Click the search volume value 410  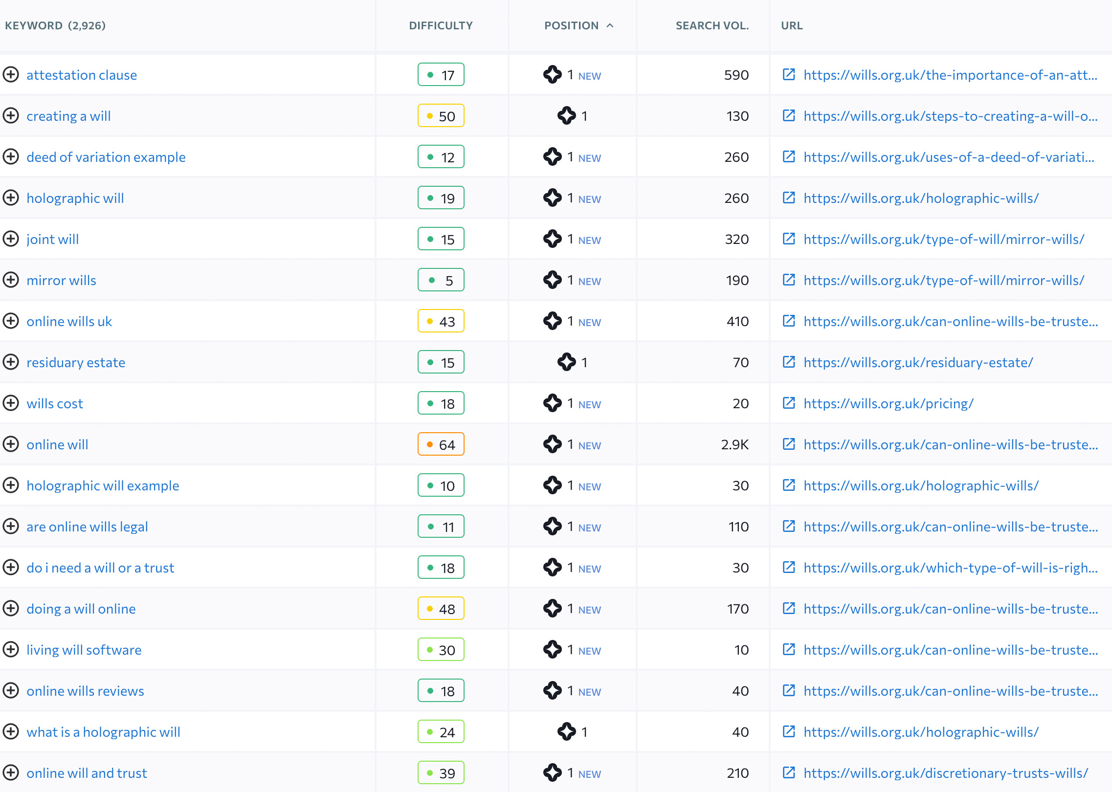pos(737,321)
